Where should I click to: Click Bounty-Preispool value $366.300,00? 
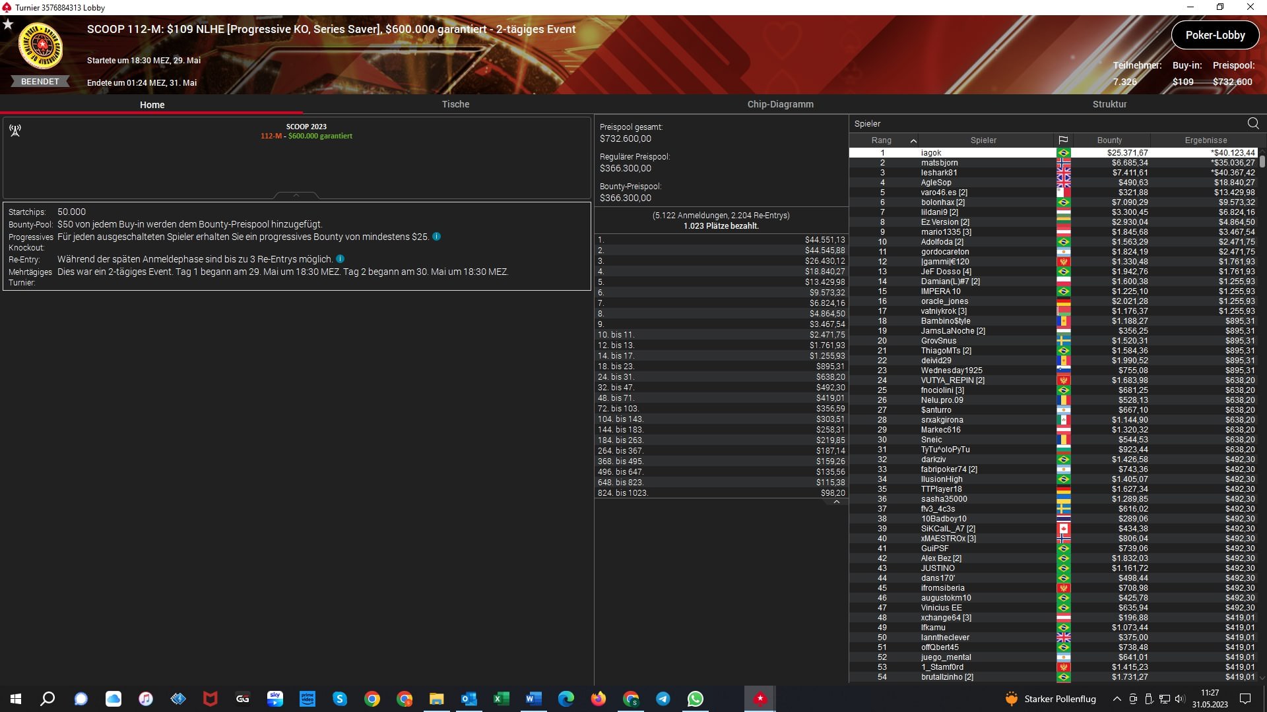coord(626,198)
